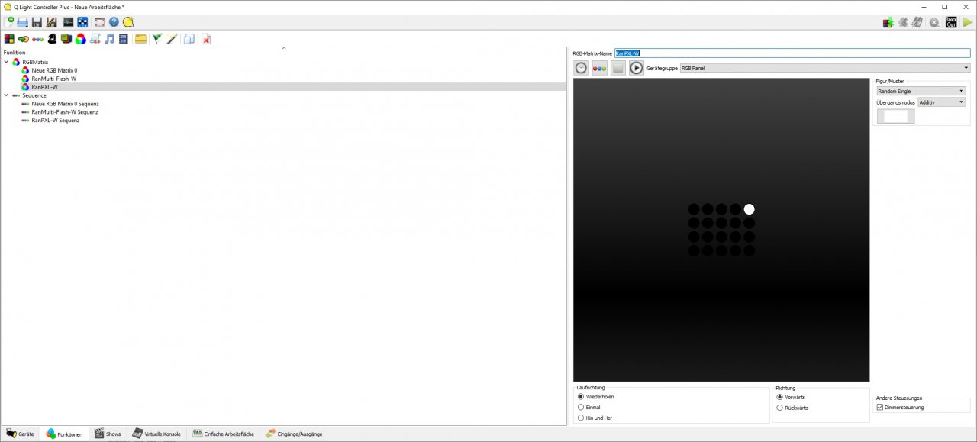This screenshot has height=442, width=977.
Task: Click the lit white pixel in the preview
Action: coord(749,209)
